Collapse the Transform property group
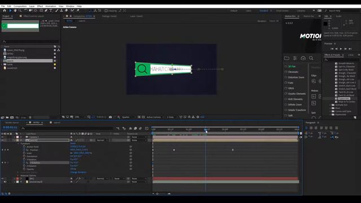 pos(19,143)
